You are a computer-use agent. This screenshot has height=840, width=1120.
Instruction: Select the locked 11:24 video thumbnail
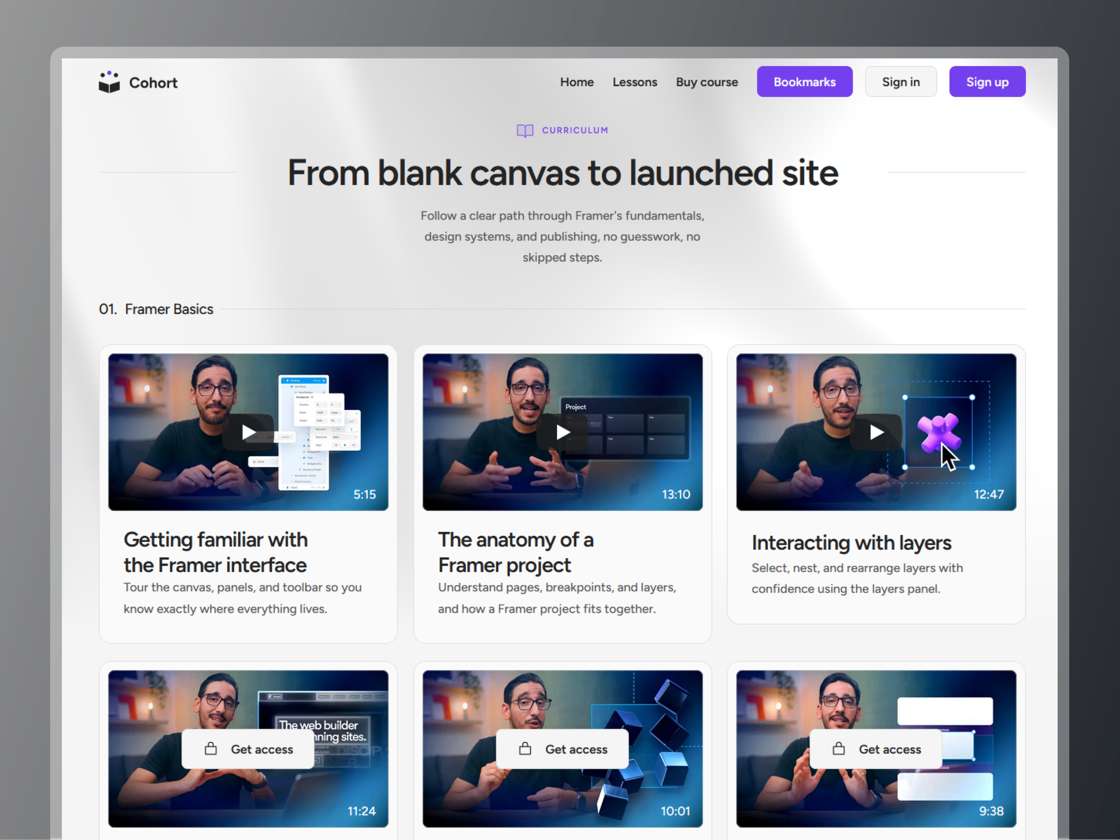[x=248, y=749]
